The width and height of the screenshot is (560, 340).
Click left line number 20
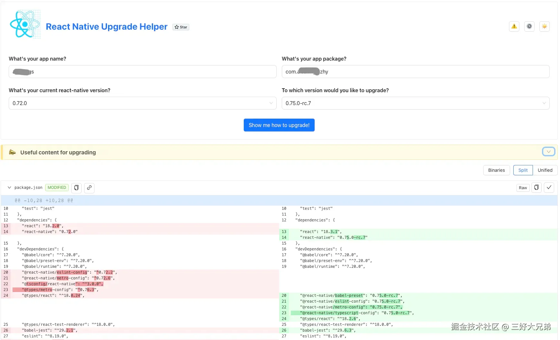click(x=6, y=272)
